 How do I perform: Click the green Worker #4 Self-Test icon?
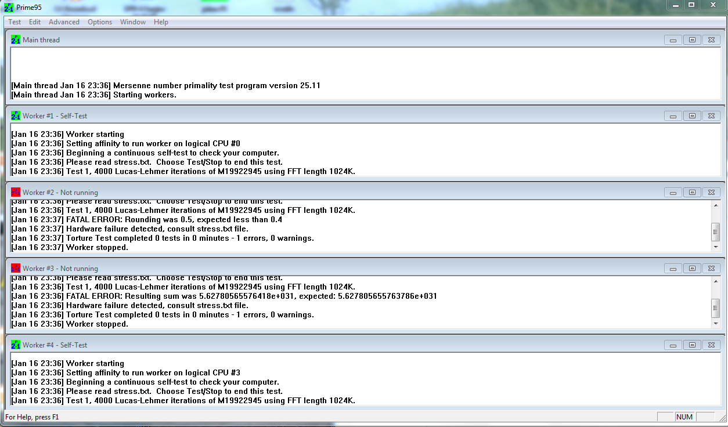point(16,345)
